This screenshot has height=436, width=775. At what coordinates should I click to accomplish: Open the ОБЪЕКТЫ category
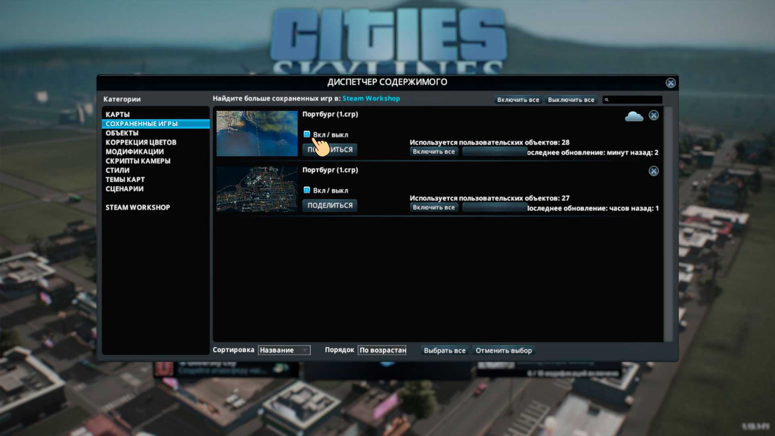point(122,133)
